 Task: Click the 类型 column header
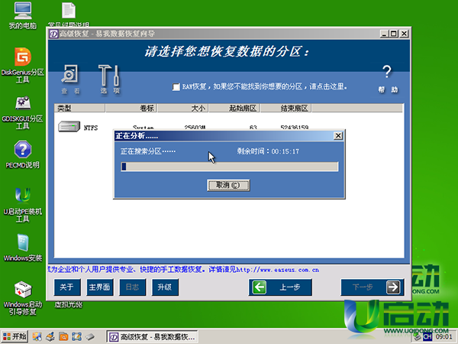point(64,109)
